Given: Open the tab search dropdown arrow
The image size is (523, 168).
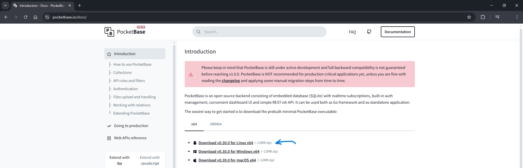Looking at the screenshot, I should pos(5,5).
